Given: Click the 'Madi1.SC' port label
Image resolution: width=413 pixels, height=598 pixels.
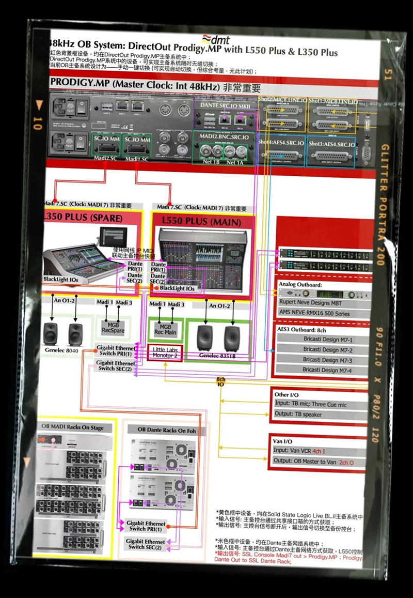Looking at the screenshot, I should [137, 159].
